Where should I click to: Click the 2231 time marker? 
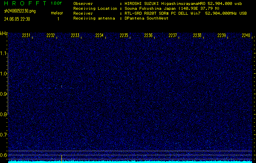click(26, 35)
